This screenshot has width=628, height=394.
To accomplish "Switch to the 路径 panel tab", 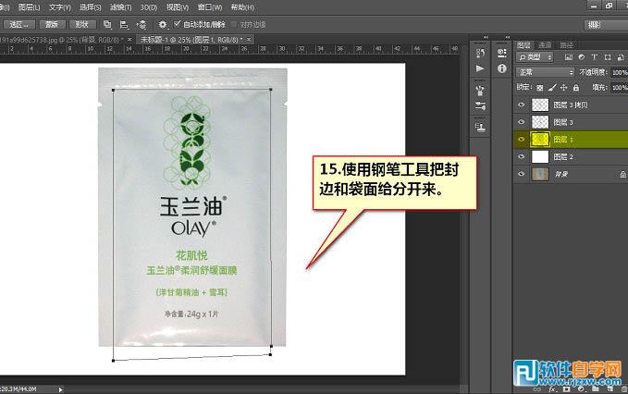I will coord(566,44).
